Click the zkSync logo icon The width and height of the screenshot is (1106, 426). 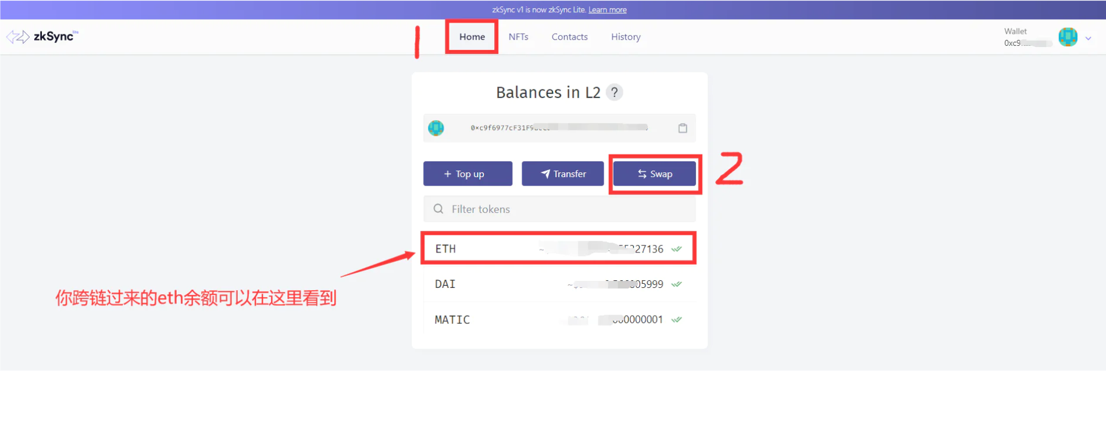click(18, 37)
